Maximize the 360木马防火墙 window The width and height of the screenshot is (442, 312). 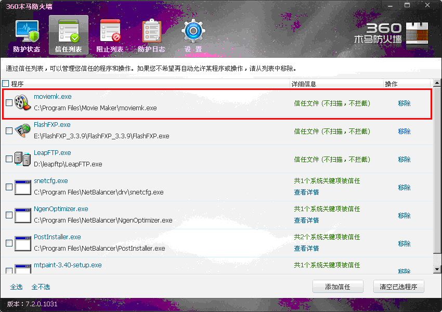point(407,5)
